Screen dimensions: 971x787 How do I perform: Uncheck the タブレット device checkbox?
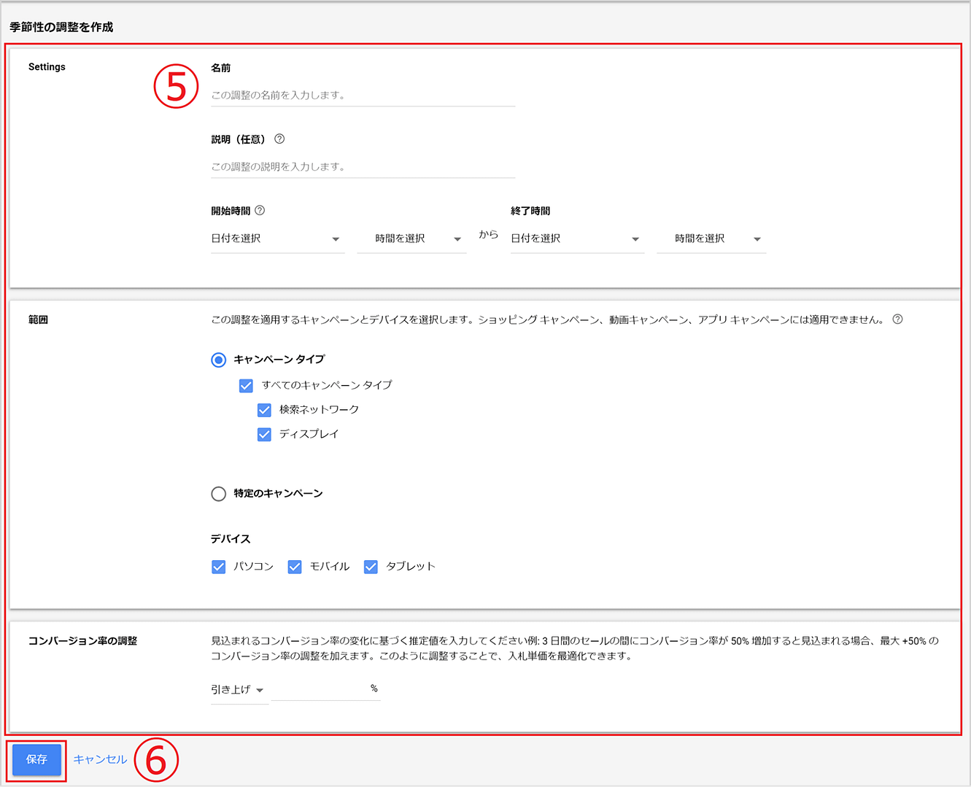click(371, 567)
